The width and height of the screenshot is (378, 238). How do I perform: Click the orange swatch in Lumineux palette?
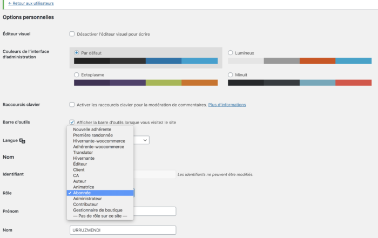pyautogui.click(x=318, y=61)
